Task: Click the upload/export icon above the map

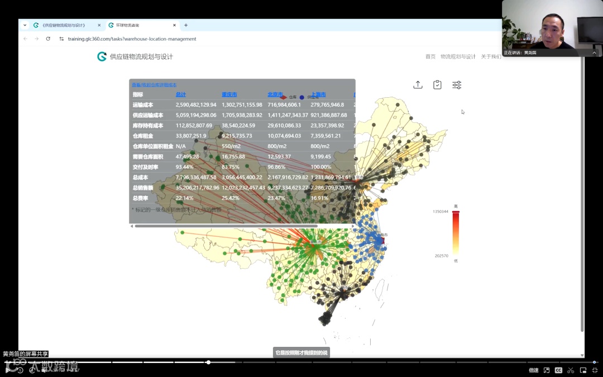Action: click(x=418, y=85)
